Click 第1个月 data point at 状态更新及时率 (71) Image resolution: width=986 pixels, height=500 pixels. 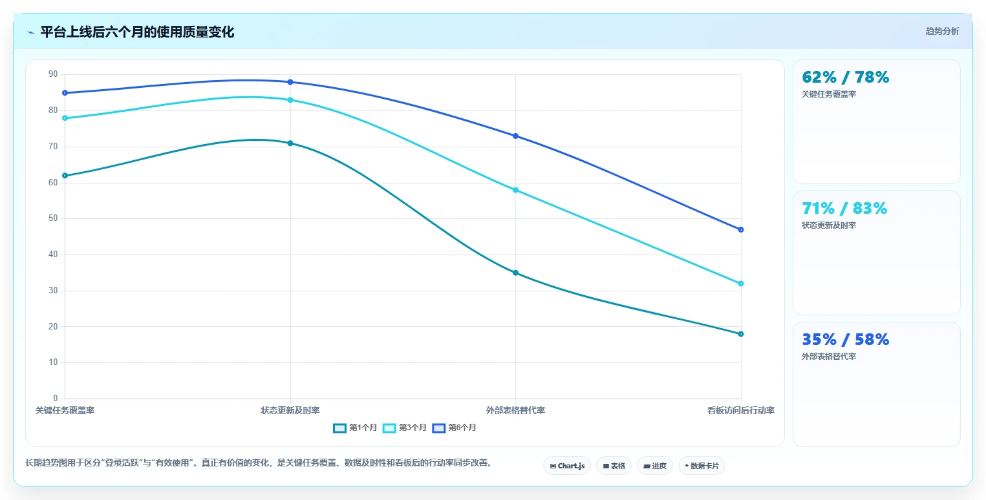click(x=290, y=143)
